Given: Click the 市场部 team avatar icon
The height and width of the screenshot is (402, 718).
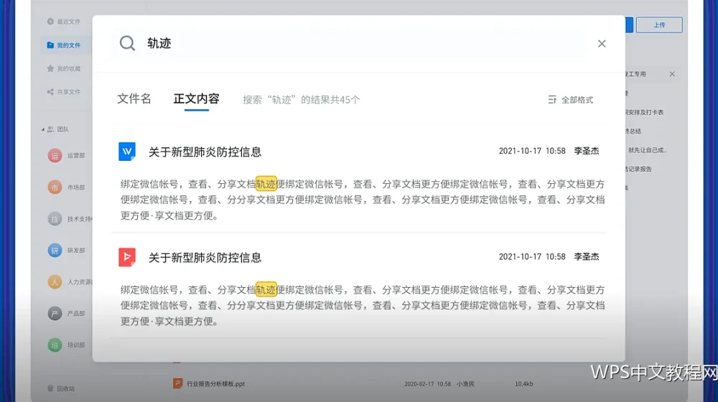Looking at the screenshot, I should tap(55, 187).
